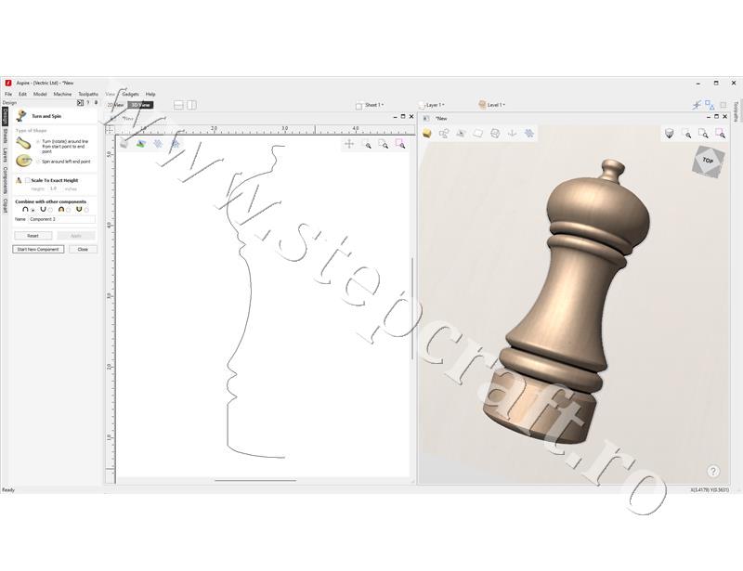The image size is (743, 571).
Task: Choose the Merge High combine mode radio button
Action: 69,210
